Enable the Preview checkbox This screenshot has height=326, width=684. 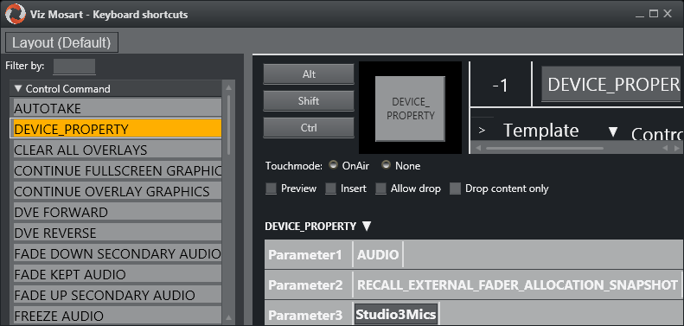tap(272, 189)
